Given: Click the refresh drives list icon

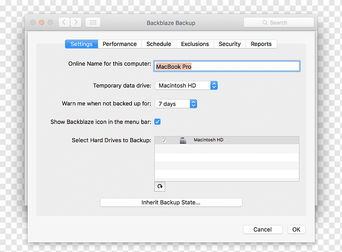Looking at the screenshot, I should pos(160,186).
